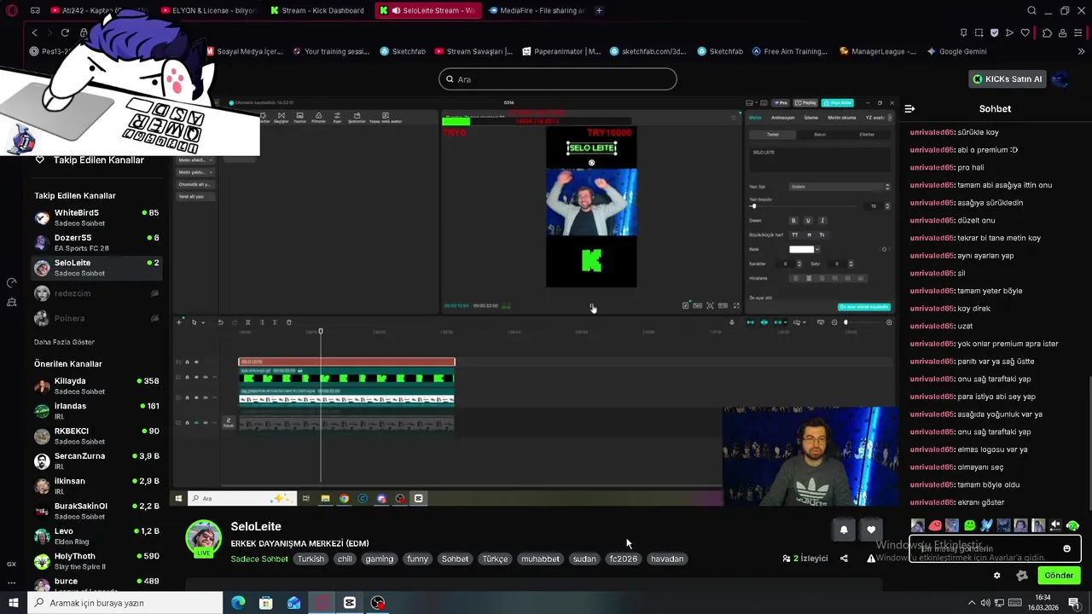Open the Animasyon tab in the editor
Viewport: 1092px width, 614px height.
pos(782,118)
